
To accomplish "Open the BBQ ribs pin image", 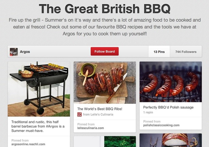I will (105, 83).
